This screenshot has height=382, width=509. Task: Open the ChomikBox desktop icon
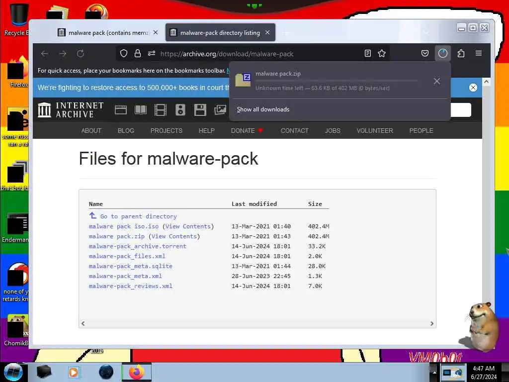16,330
